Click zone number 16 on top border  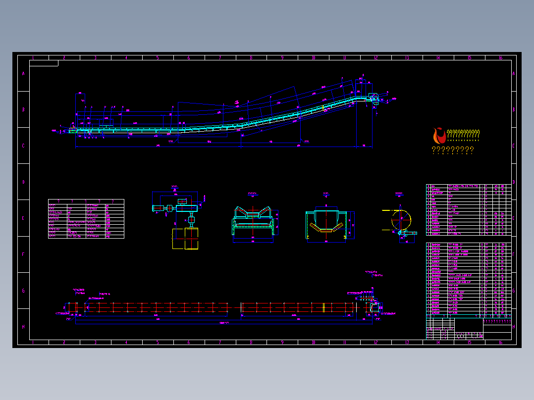[501, 58]
